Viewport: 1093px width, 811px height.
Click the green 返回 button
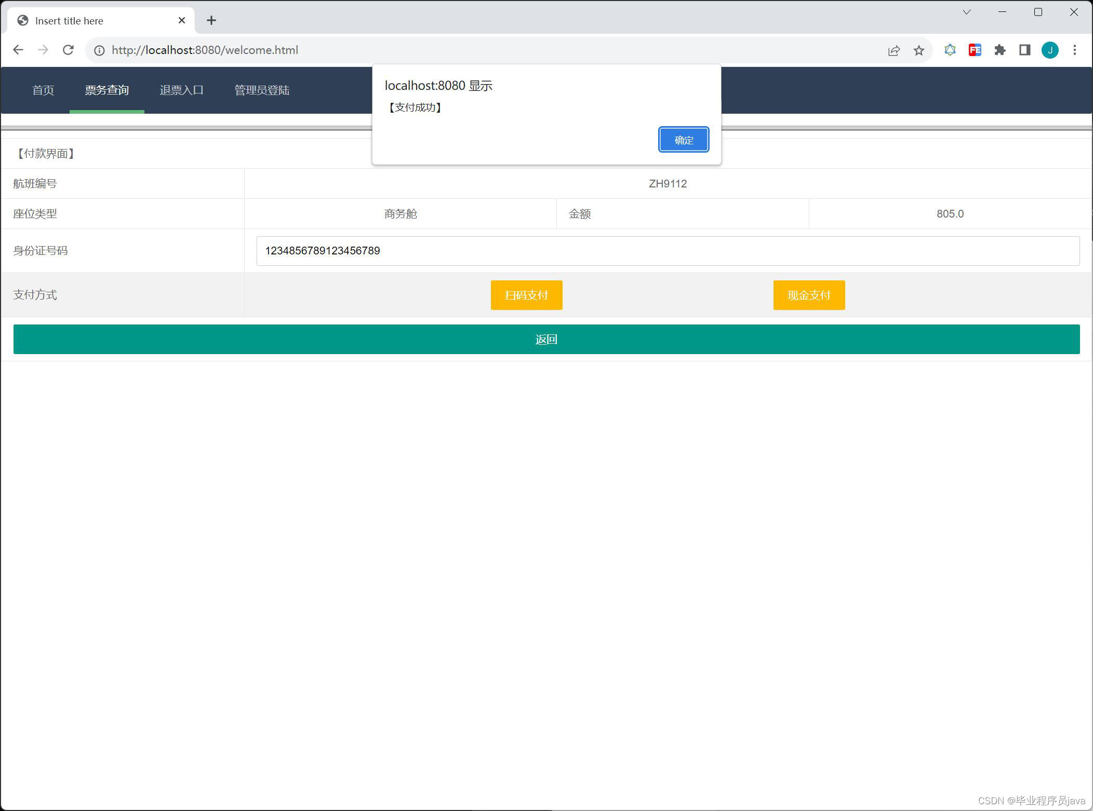point(546,339)
